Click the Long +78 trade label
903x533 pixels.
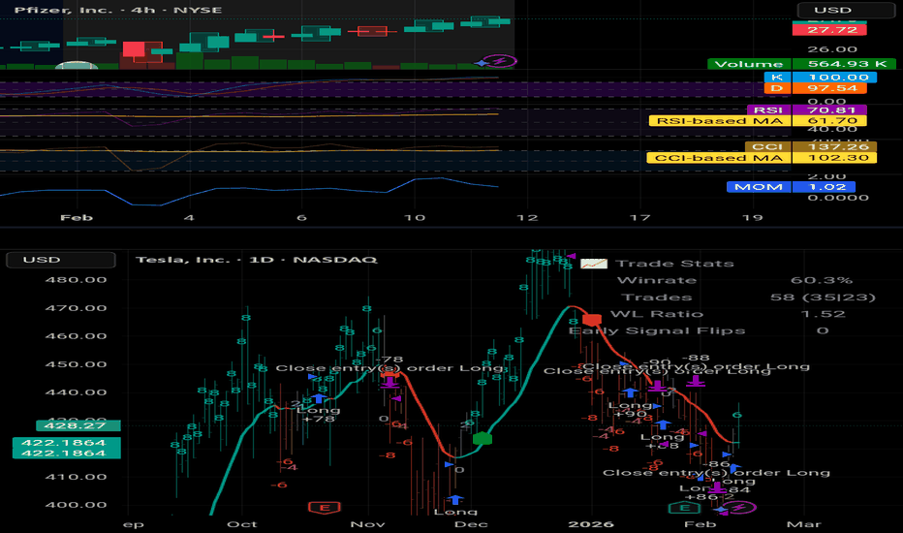[x=319, y=415]
